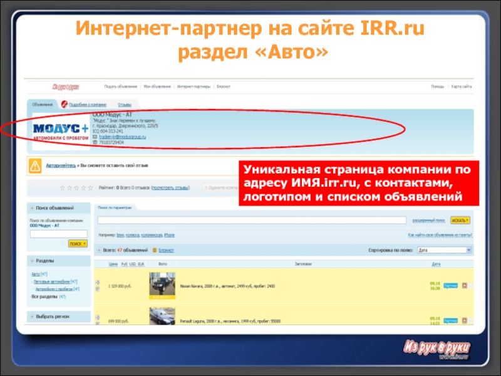Rate company with the first star
Image resolution: width=501 pixels, height=376 pixels.
click(62, 187)
